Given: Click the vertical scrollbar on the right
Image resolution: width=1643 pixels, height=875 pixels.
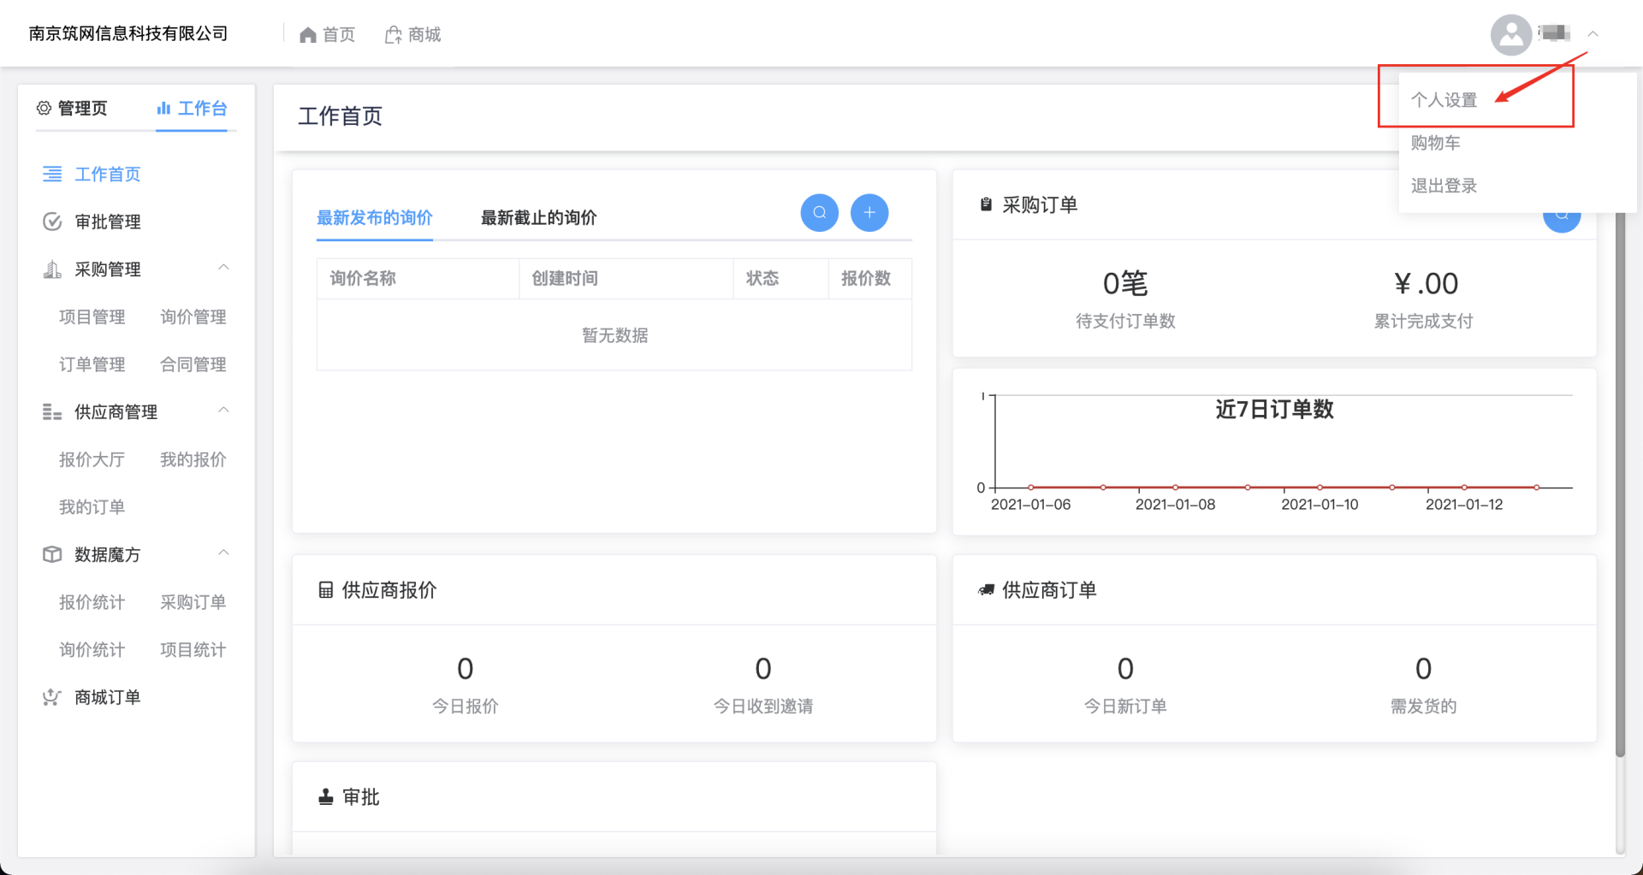Looking at the screenshot, I should point(1619,479).
